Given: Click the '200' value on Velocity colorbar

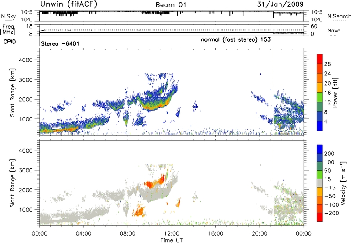Looking at the screenshot, I should (x=330, y=154).
